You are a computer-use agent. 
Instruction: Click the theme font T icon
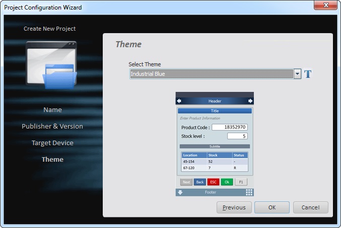coord(308,74)
